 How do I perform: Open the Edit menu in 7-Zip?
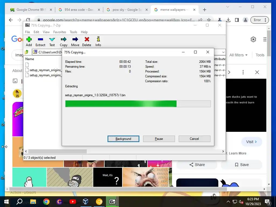point(36,32)
